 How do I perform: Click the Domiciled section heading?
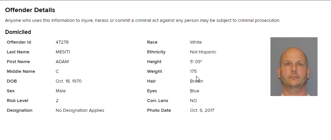coord(18,32)
